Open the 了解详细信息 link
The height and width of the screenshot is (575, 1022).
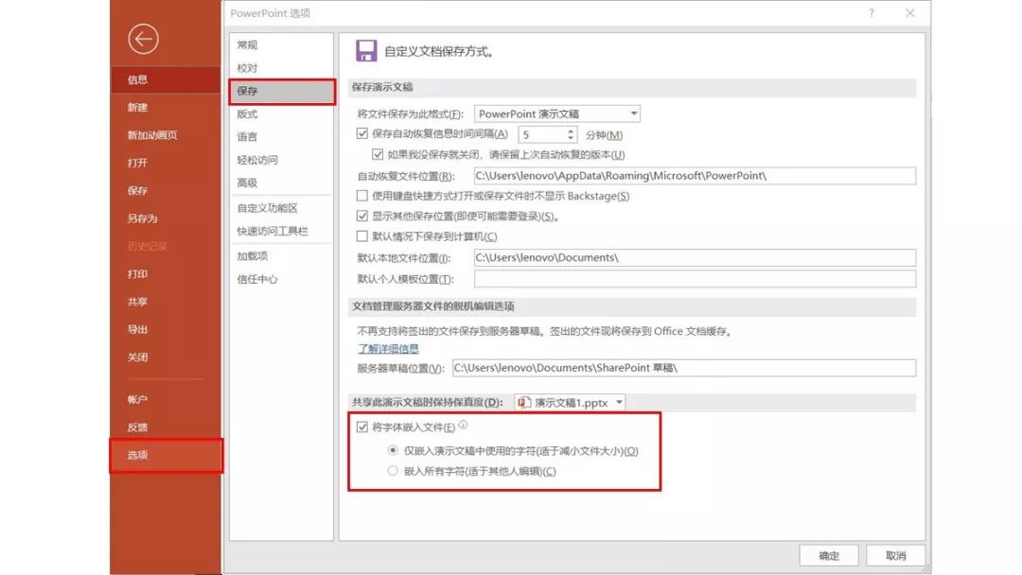(388, 348)
